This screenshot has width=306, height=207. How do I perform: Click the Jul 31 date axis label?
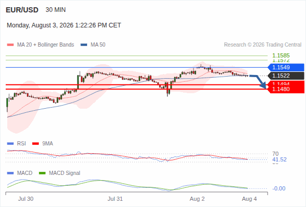(115, 199)
